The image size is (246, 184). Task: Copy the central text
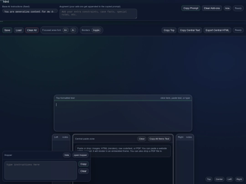tap(190, 30)
